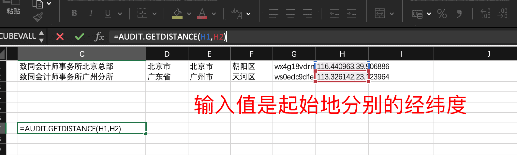Click the 天河区 cell
This screenshot has height=155, width=517.
tap(252, 77)
